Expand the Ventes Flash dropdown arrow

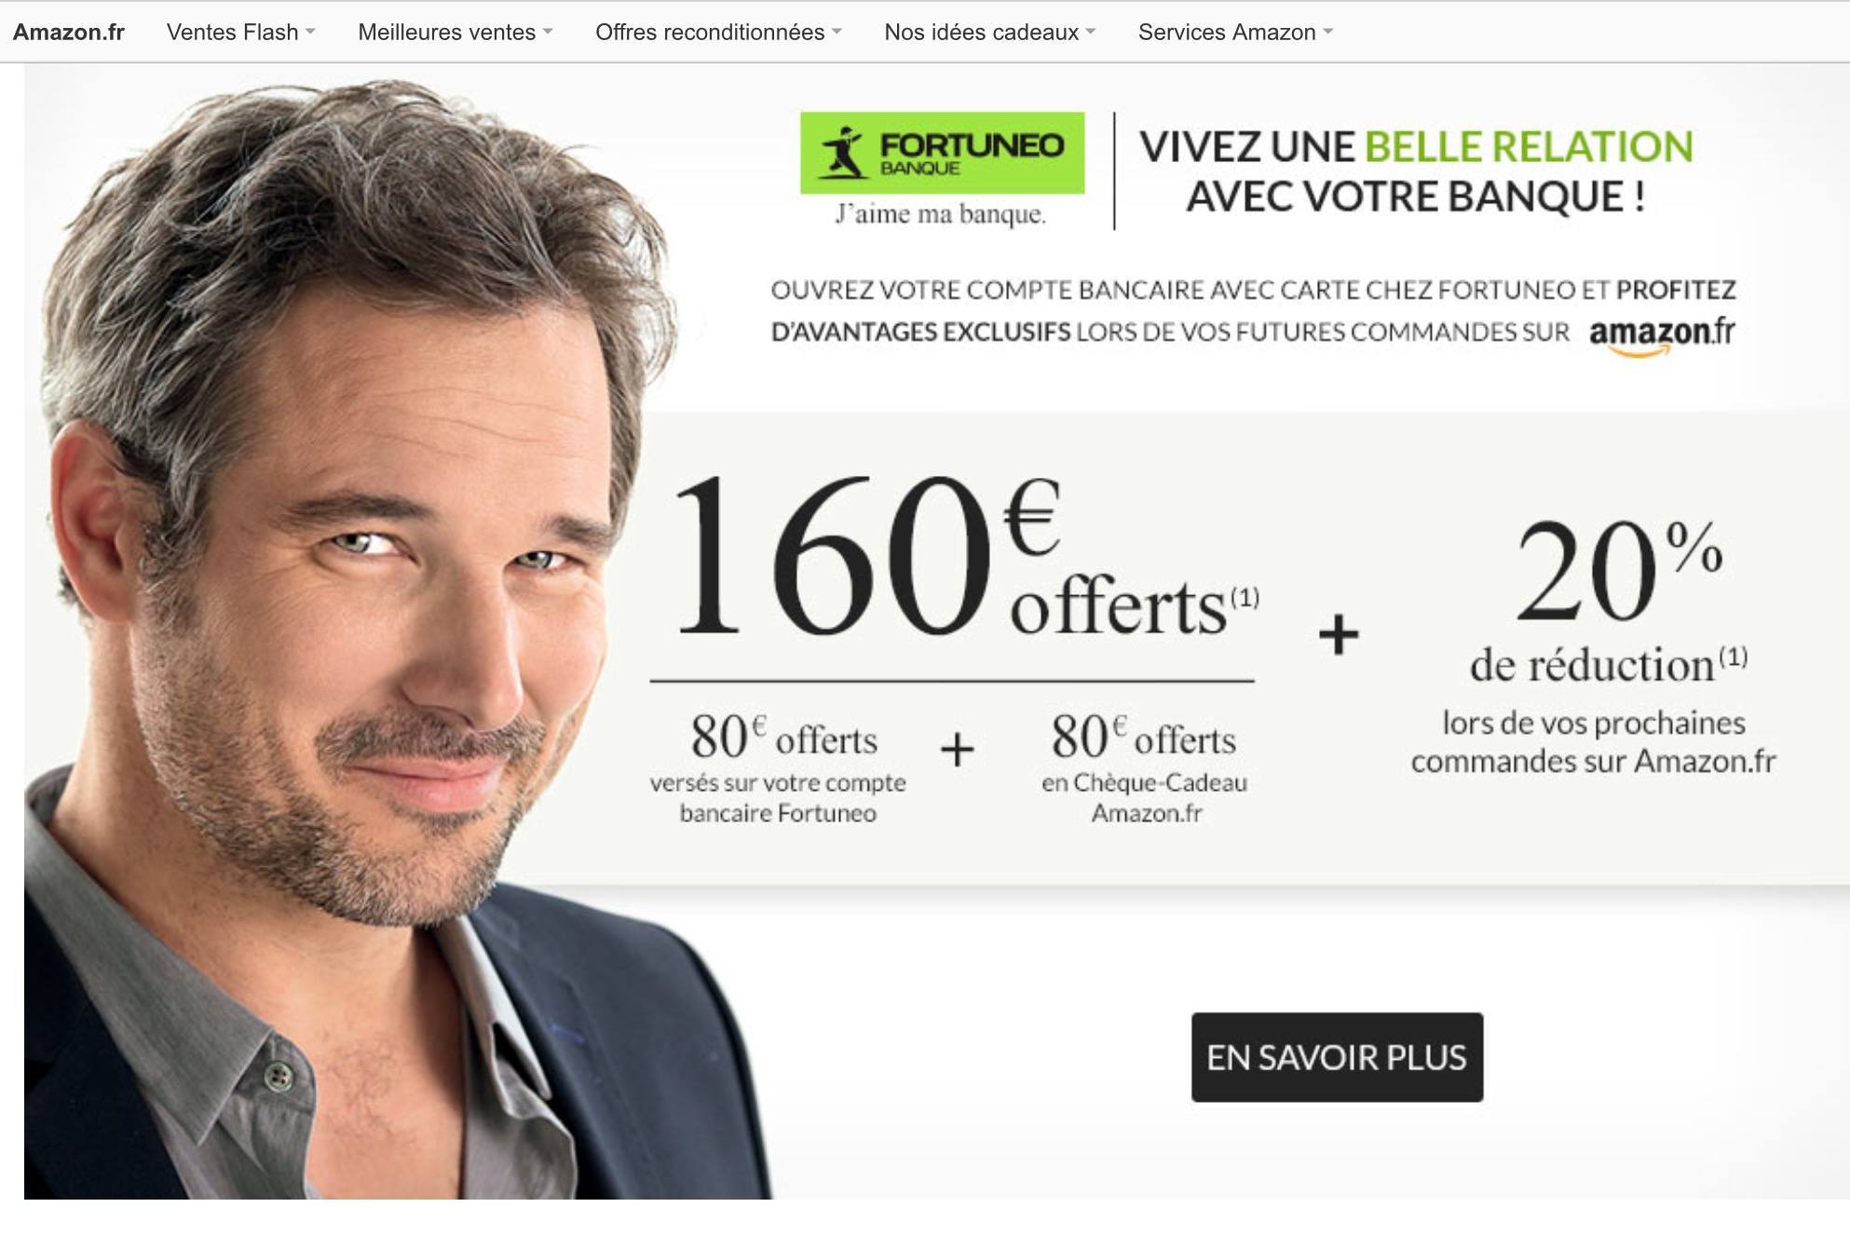310,32
